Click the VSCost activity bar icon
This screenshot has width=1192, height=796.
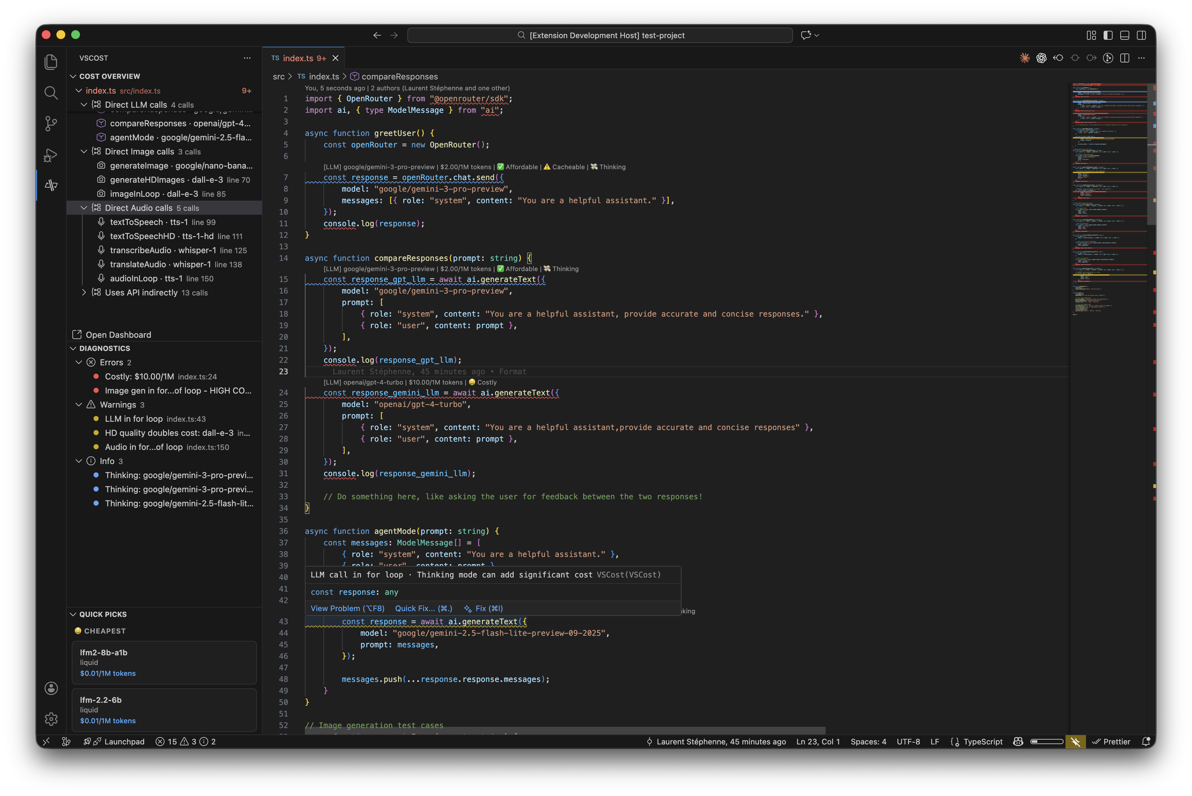pos(51,185)
